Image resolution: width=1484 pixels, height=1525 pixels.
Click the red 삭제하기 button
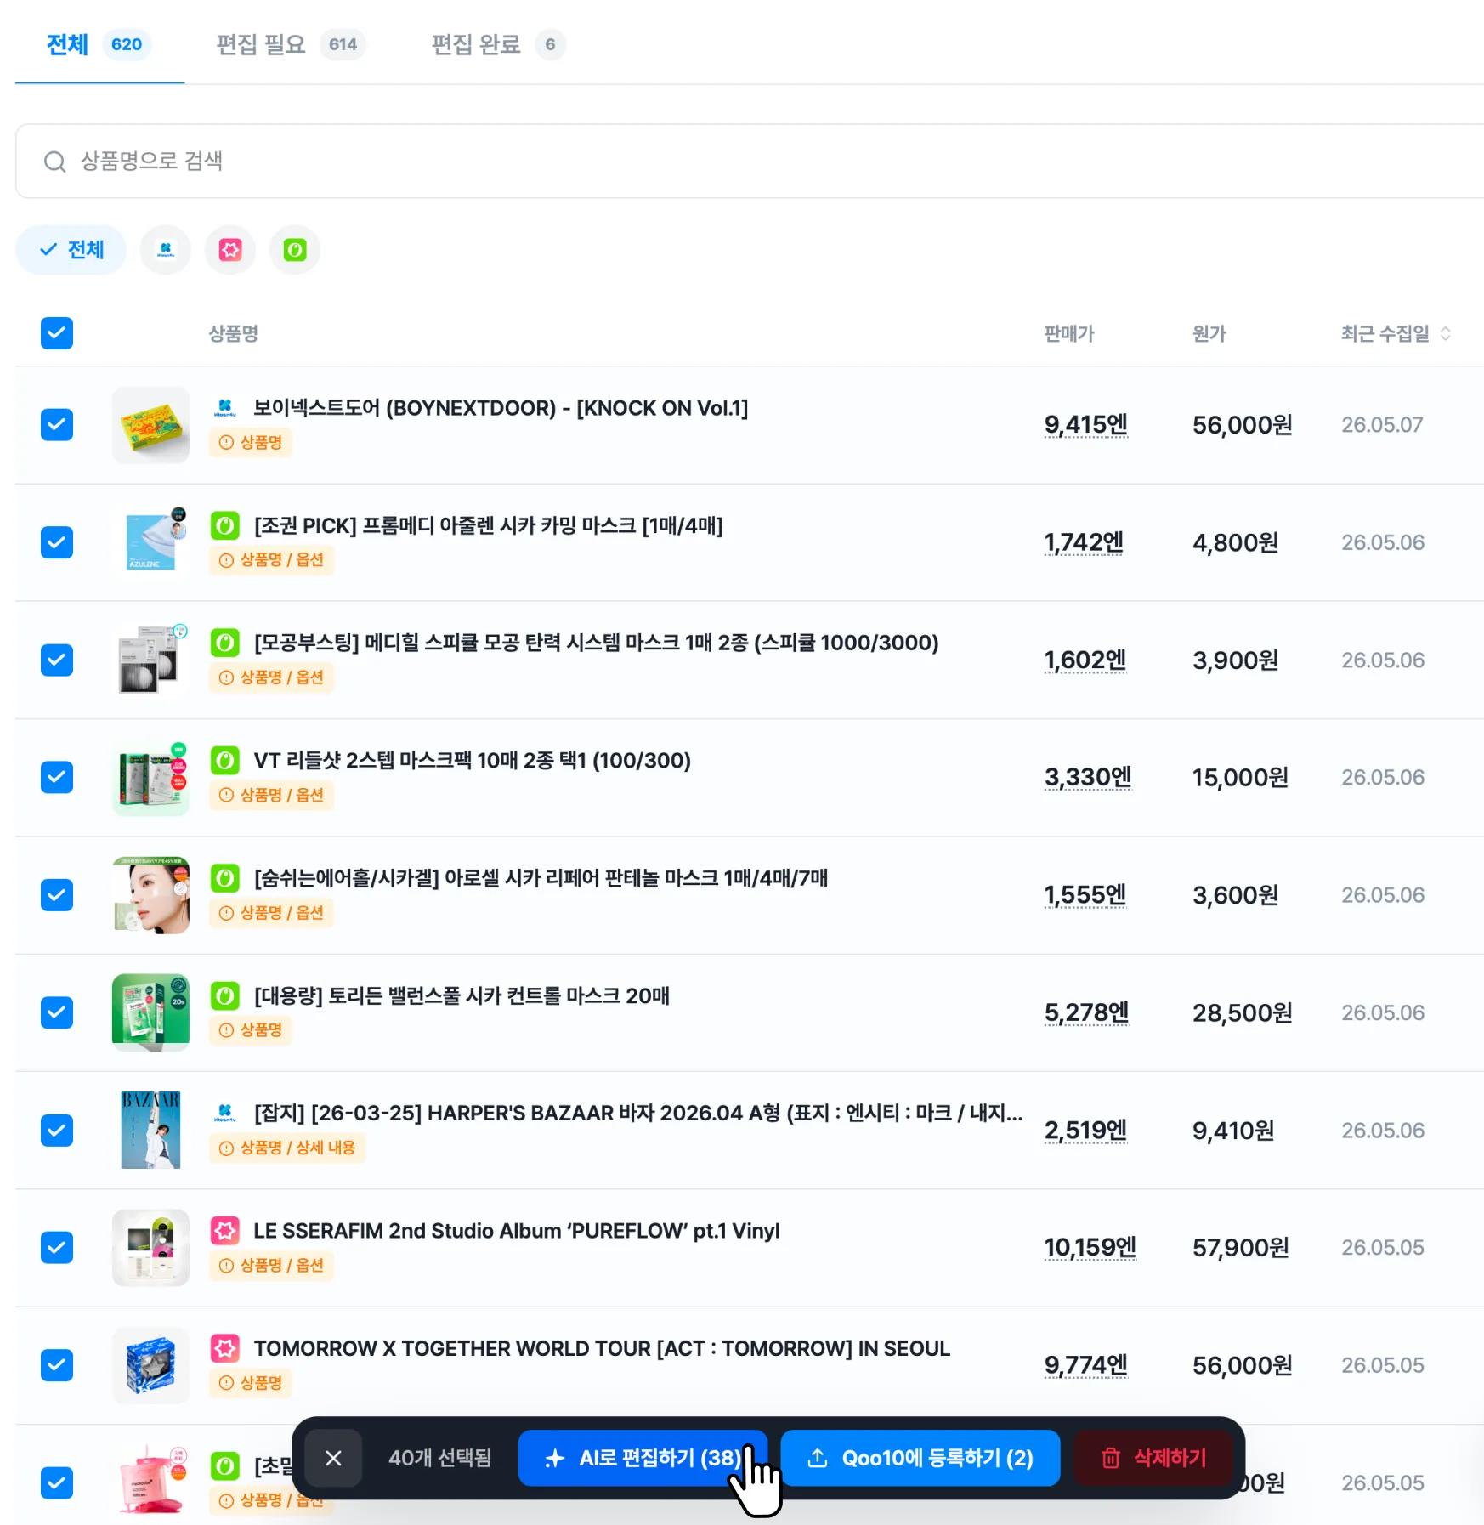click(x=1153, y=1458)
